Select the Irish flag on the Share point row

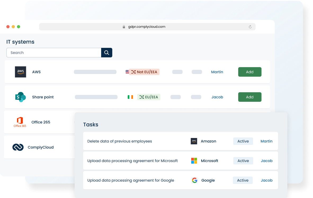pos(130,97)
